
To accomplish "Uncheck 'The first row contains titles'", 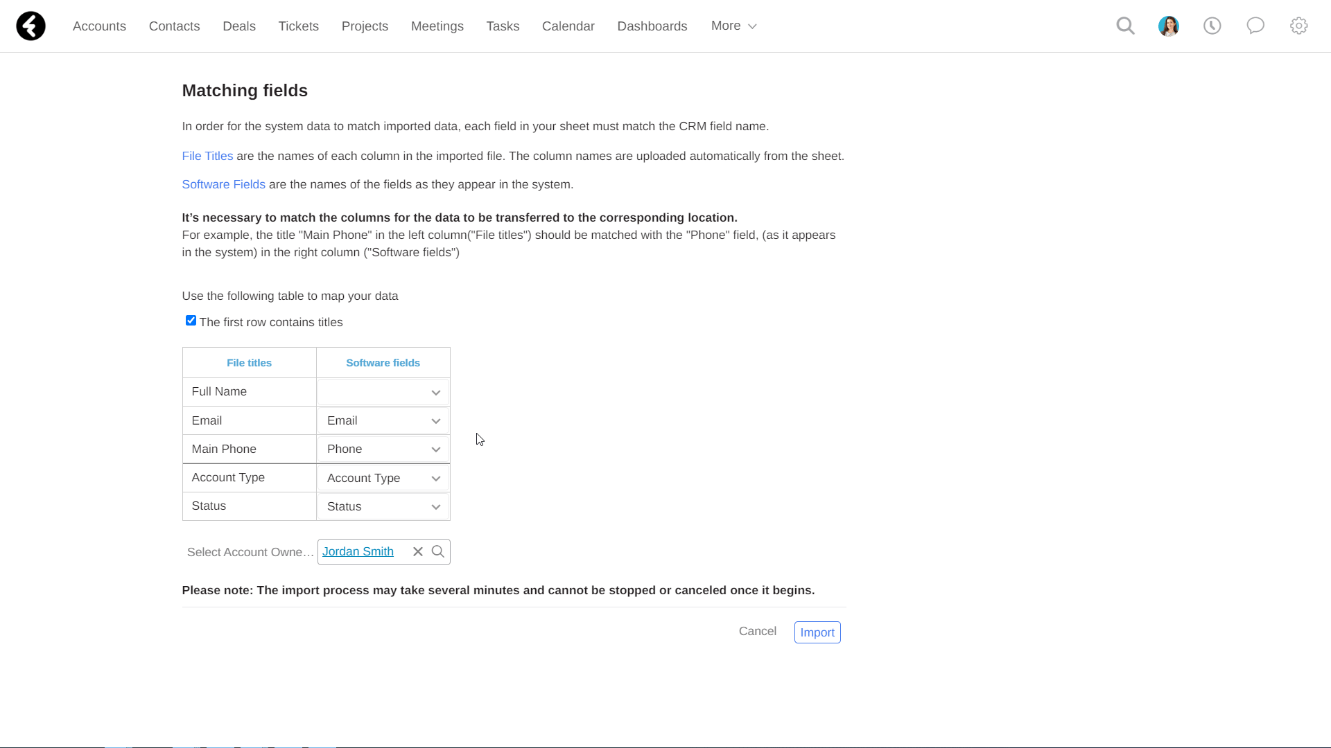I will 191,321.
